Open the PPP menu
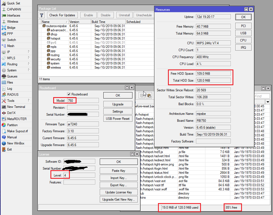Screen dimensions: 273x215 point(10,34)
